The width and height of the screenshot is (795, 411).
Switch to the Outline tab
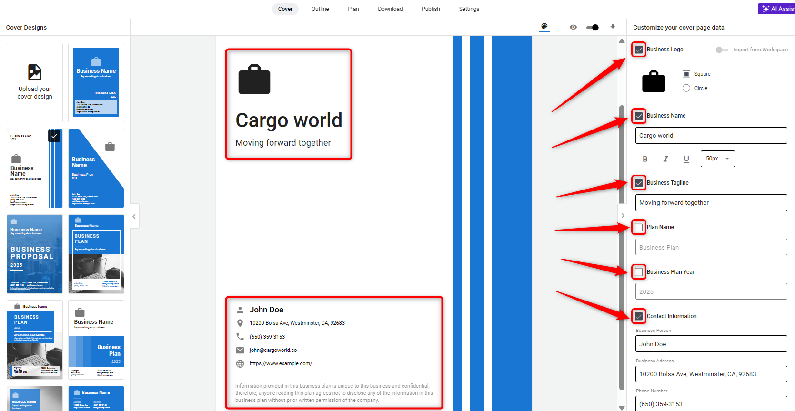[320, 9]
